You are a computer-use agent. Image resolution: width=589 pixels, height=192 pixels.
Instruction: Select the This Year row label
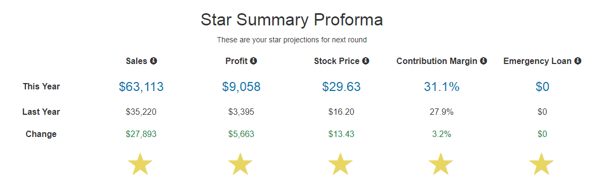(41, 86)
